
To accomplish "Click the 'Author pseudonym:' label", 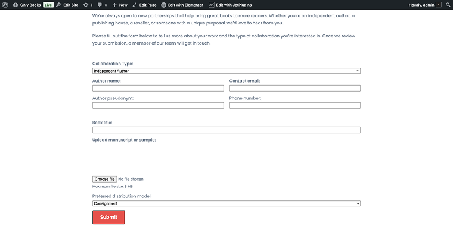I will [x=113, y=98].
